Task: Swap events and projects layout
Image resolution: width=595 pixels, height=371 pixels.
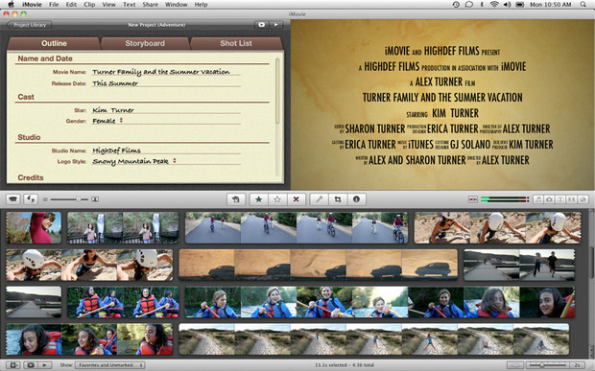Action: tap(31, 199)
